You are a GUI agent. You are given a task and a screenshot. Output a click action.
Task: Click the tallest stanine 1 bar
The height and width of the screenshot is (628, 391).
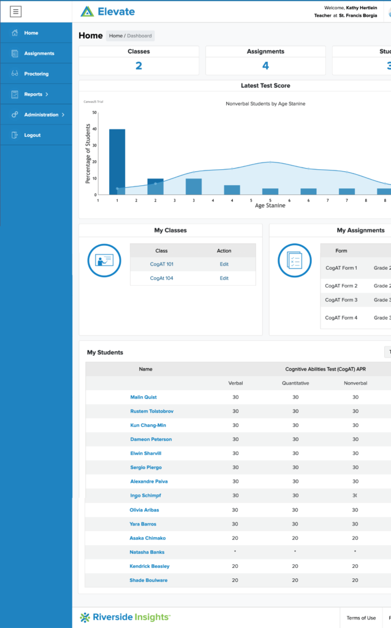[117, 162]
